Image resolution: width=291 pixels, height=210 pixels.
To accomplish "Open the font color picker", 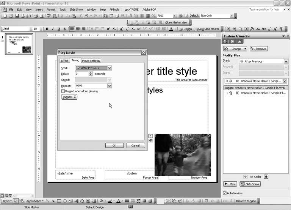I will (171, 29).
